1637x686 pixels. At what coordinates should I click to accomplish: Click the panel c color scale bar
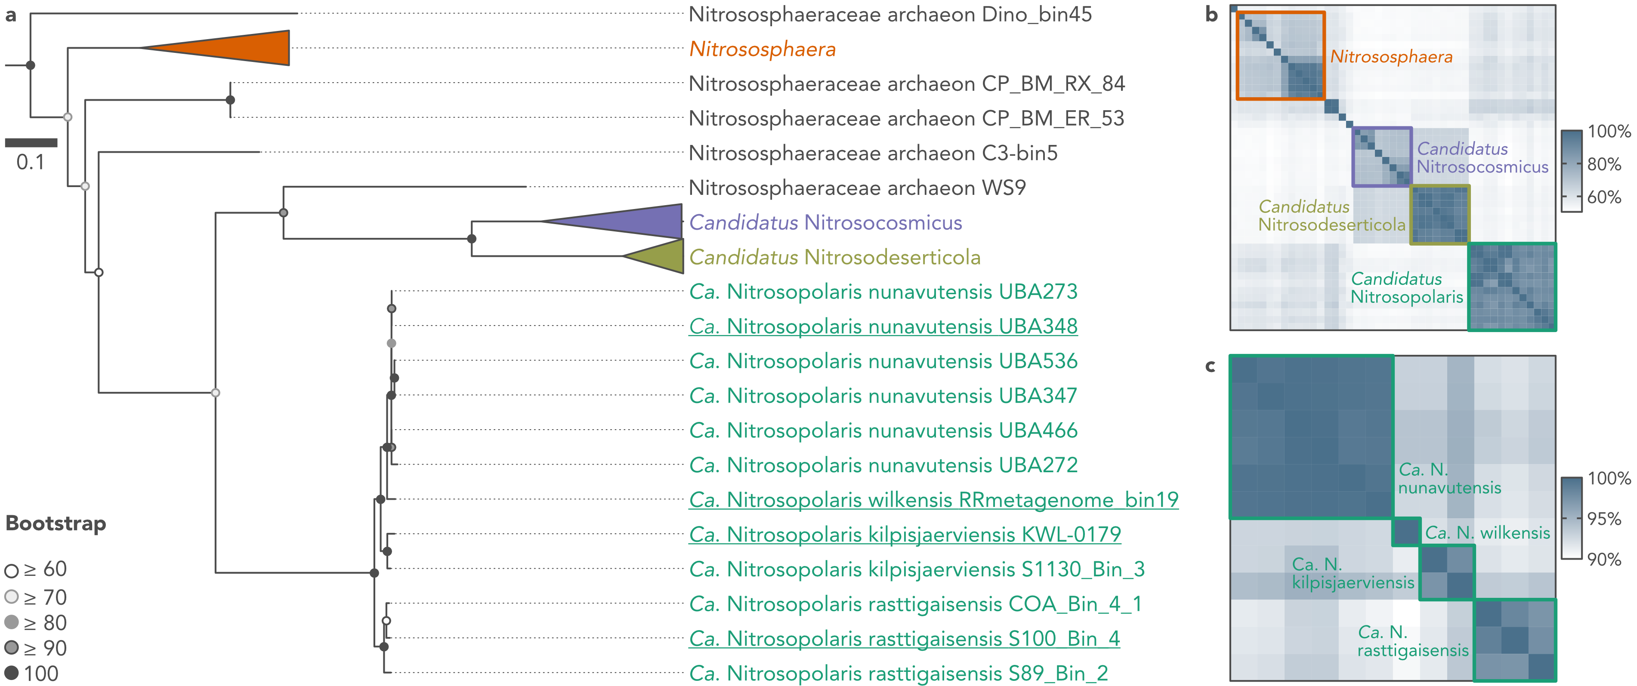click(1572, 518)
